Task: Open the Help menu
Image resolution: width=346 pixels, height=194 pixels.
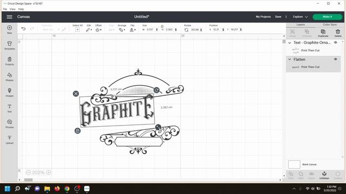Action: pos(21,9)
